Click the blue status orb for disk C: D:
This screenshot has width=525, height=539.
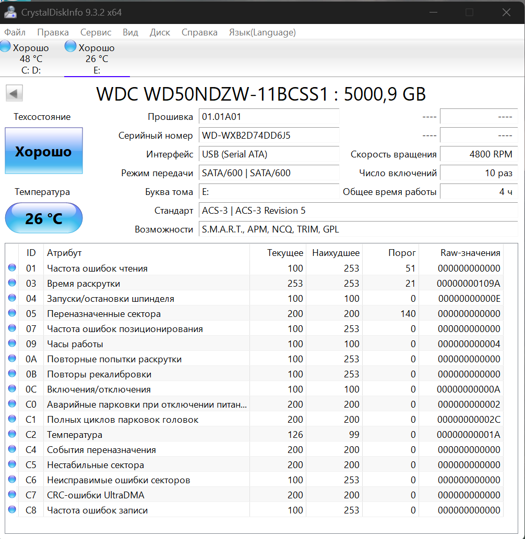pos(5,46)
